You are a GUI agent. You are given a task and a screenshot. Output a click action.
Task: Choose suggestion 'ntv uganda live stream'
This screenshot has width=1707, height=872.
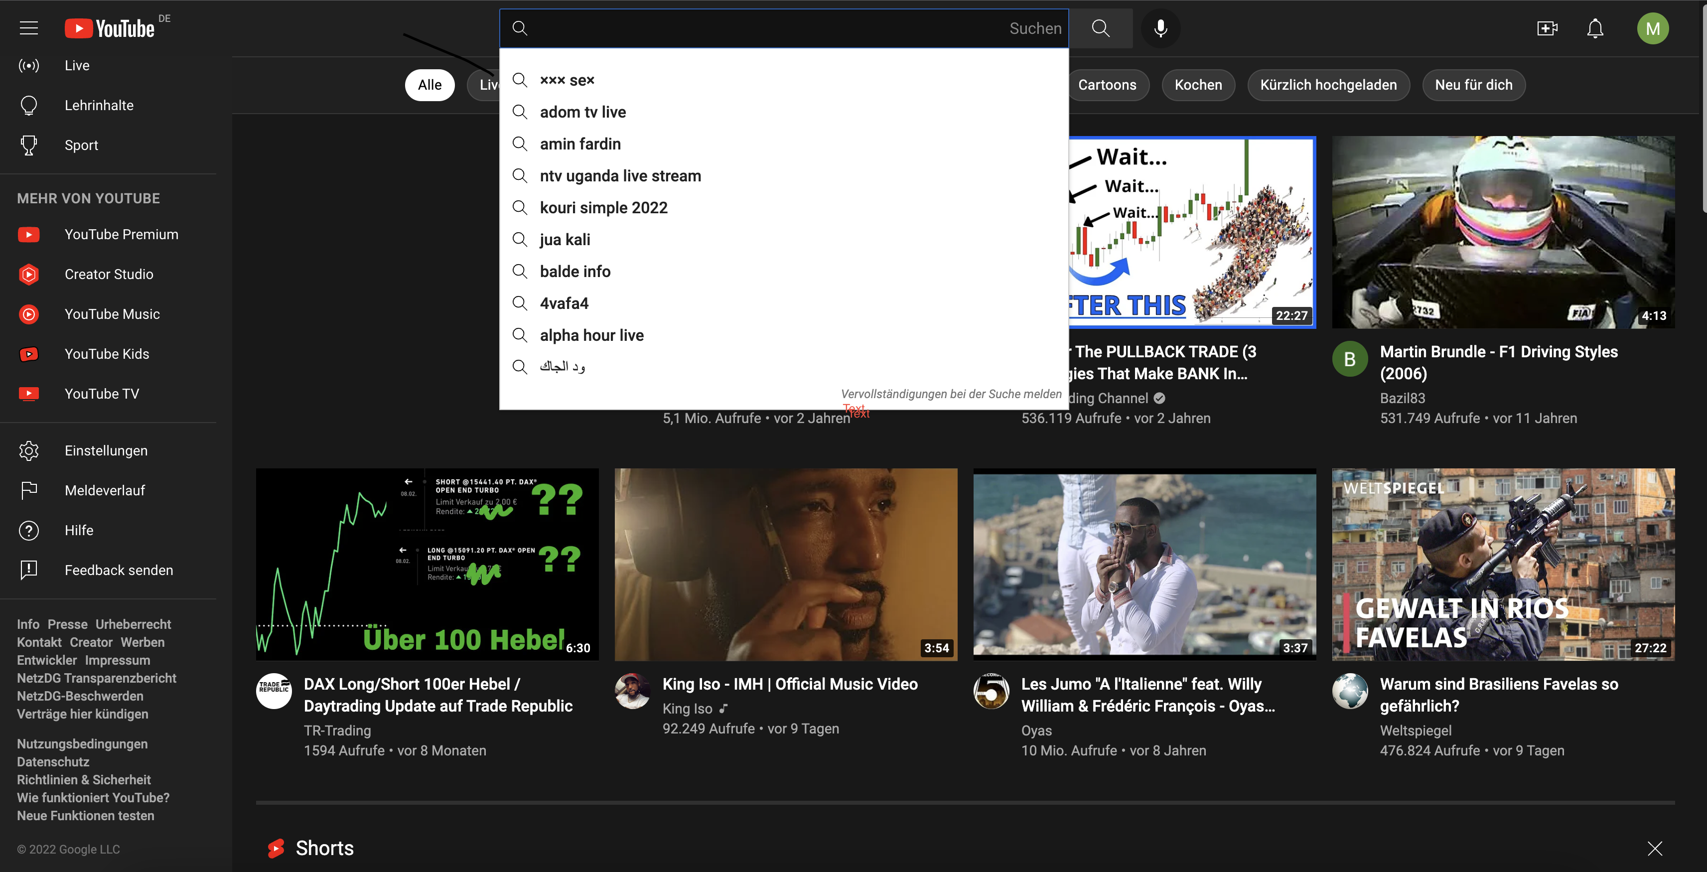[x=620, y=175]
